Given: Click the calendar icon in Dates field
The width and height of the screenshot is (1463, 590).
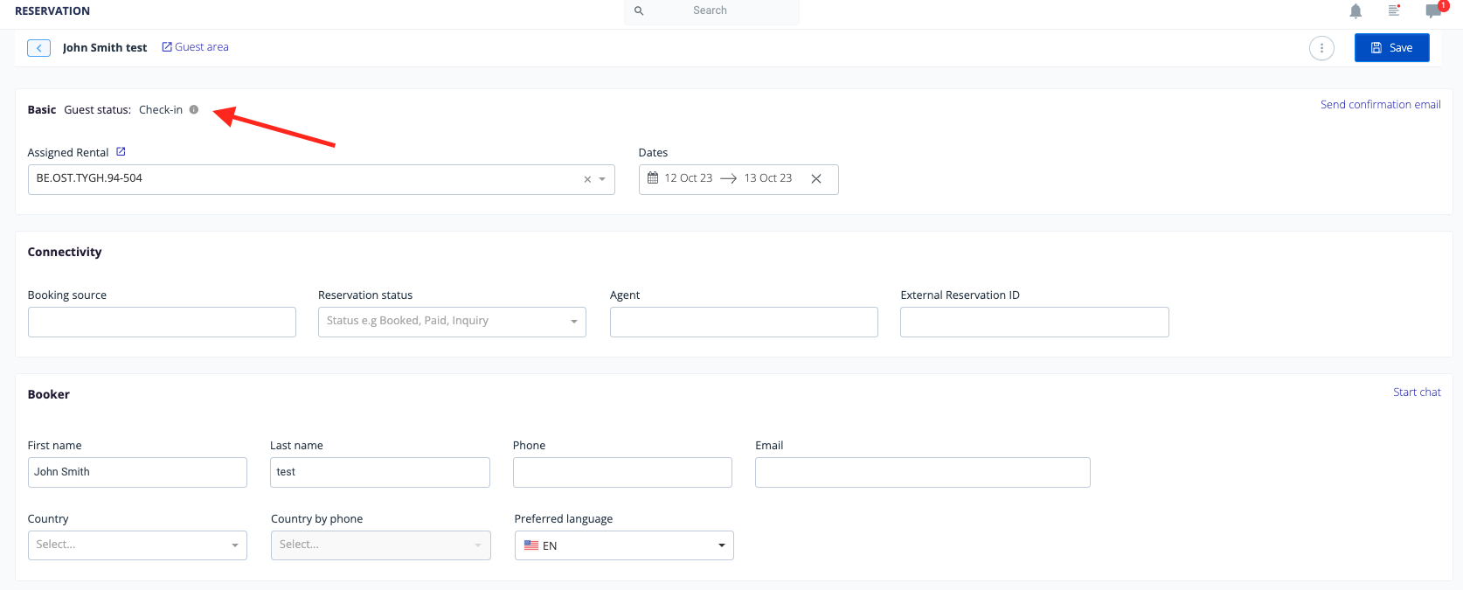Looking at the screenshot, I should (653, 178).
